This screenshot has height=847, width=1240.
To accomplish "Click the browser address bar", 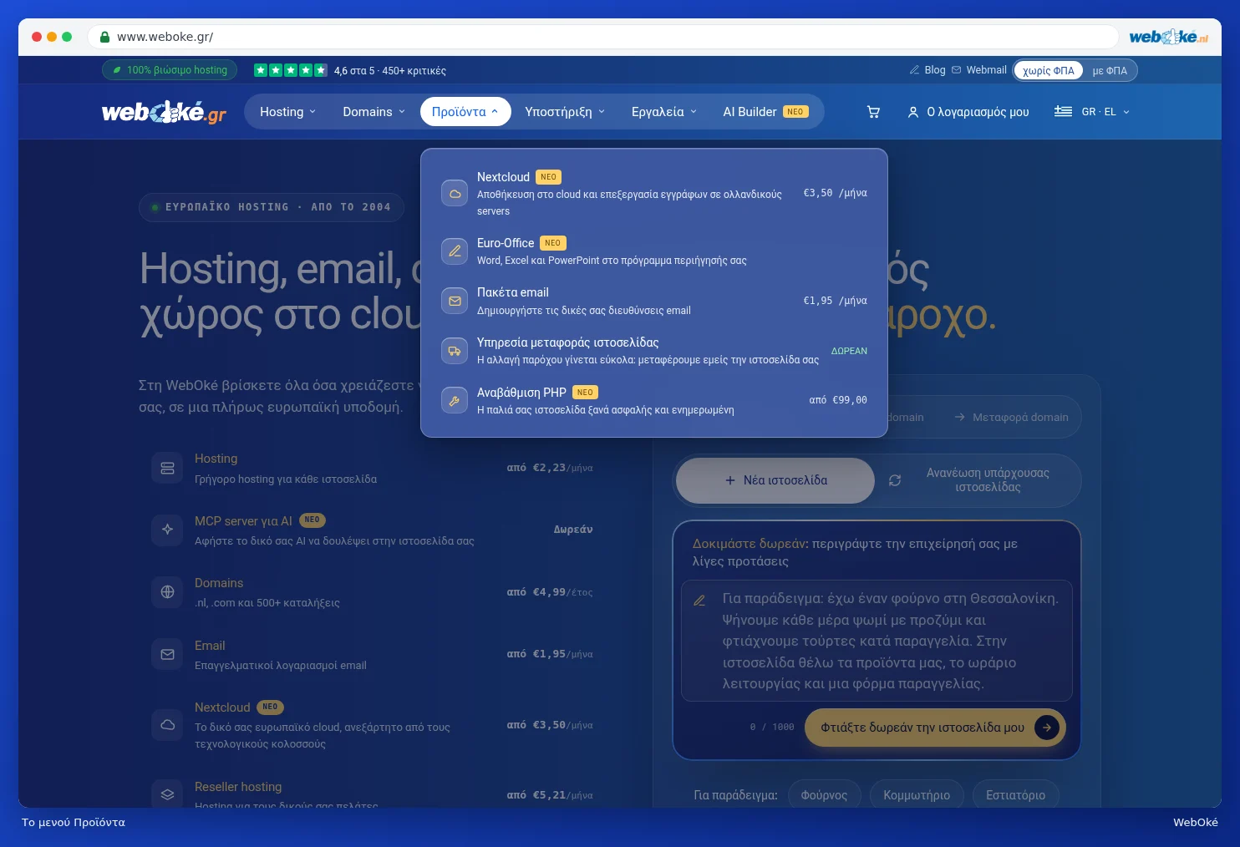I will coord(603,37).
